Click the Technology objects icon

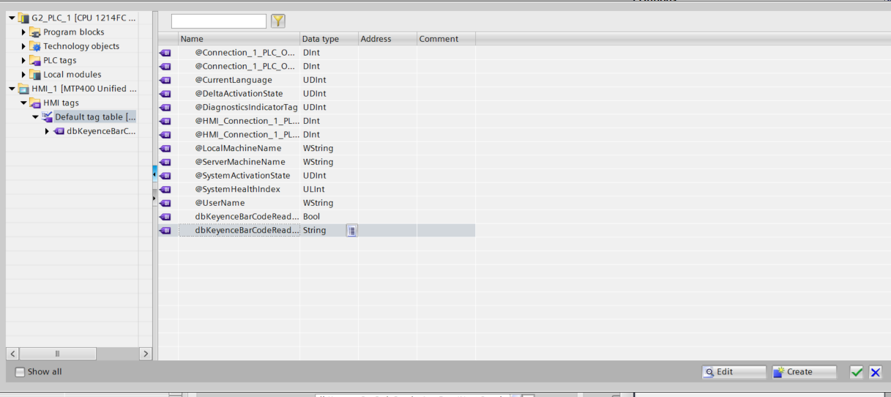pos(35,46)
